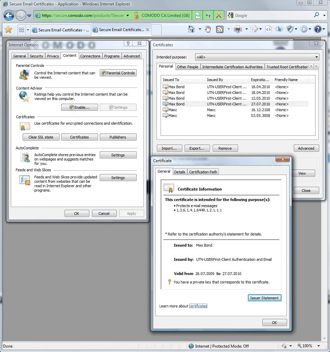Click Remove in Certificates window
This screenshot has width=330, height=352.
225,148
